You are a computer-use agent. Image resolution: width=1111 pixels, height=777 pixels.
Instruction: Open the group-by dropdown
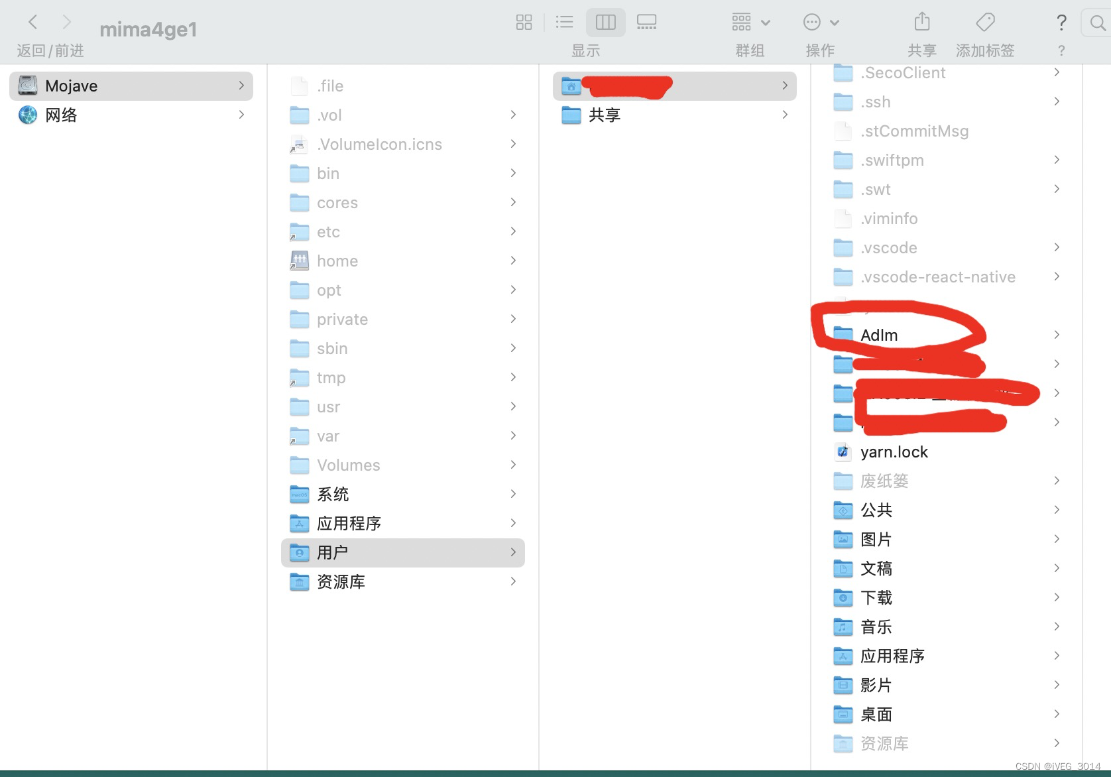pos(750,23)
